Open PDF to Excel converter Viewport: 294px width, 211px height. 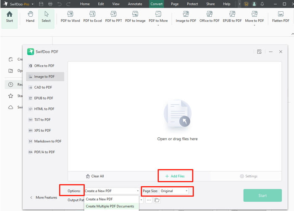click(x=92, y=17)
